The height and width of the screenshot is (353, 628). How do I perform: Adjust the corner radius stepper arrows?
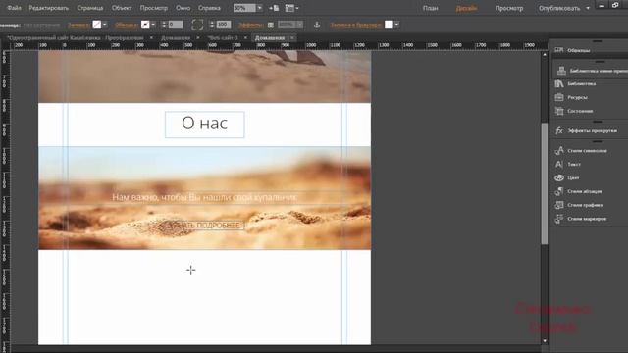[212, 25]
